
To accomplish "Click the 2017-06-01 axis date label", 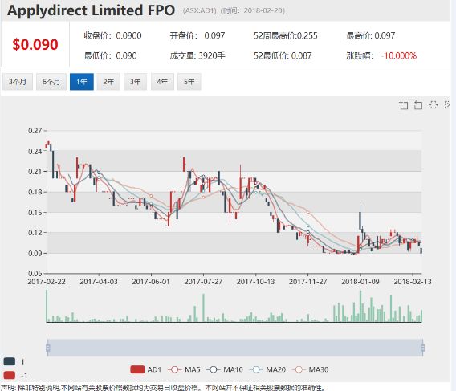I will 151,282.
